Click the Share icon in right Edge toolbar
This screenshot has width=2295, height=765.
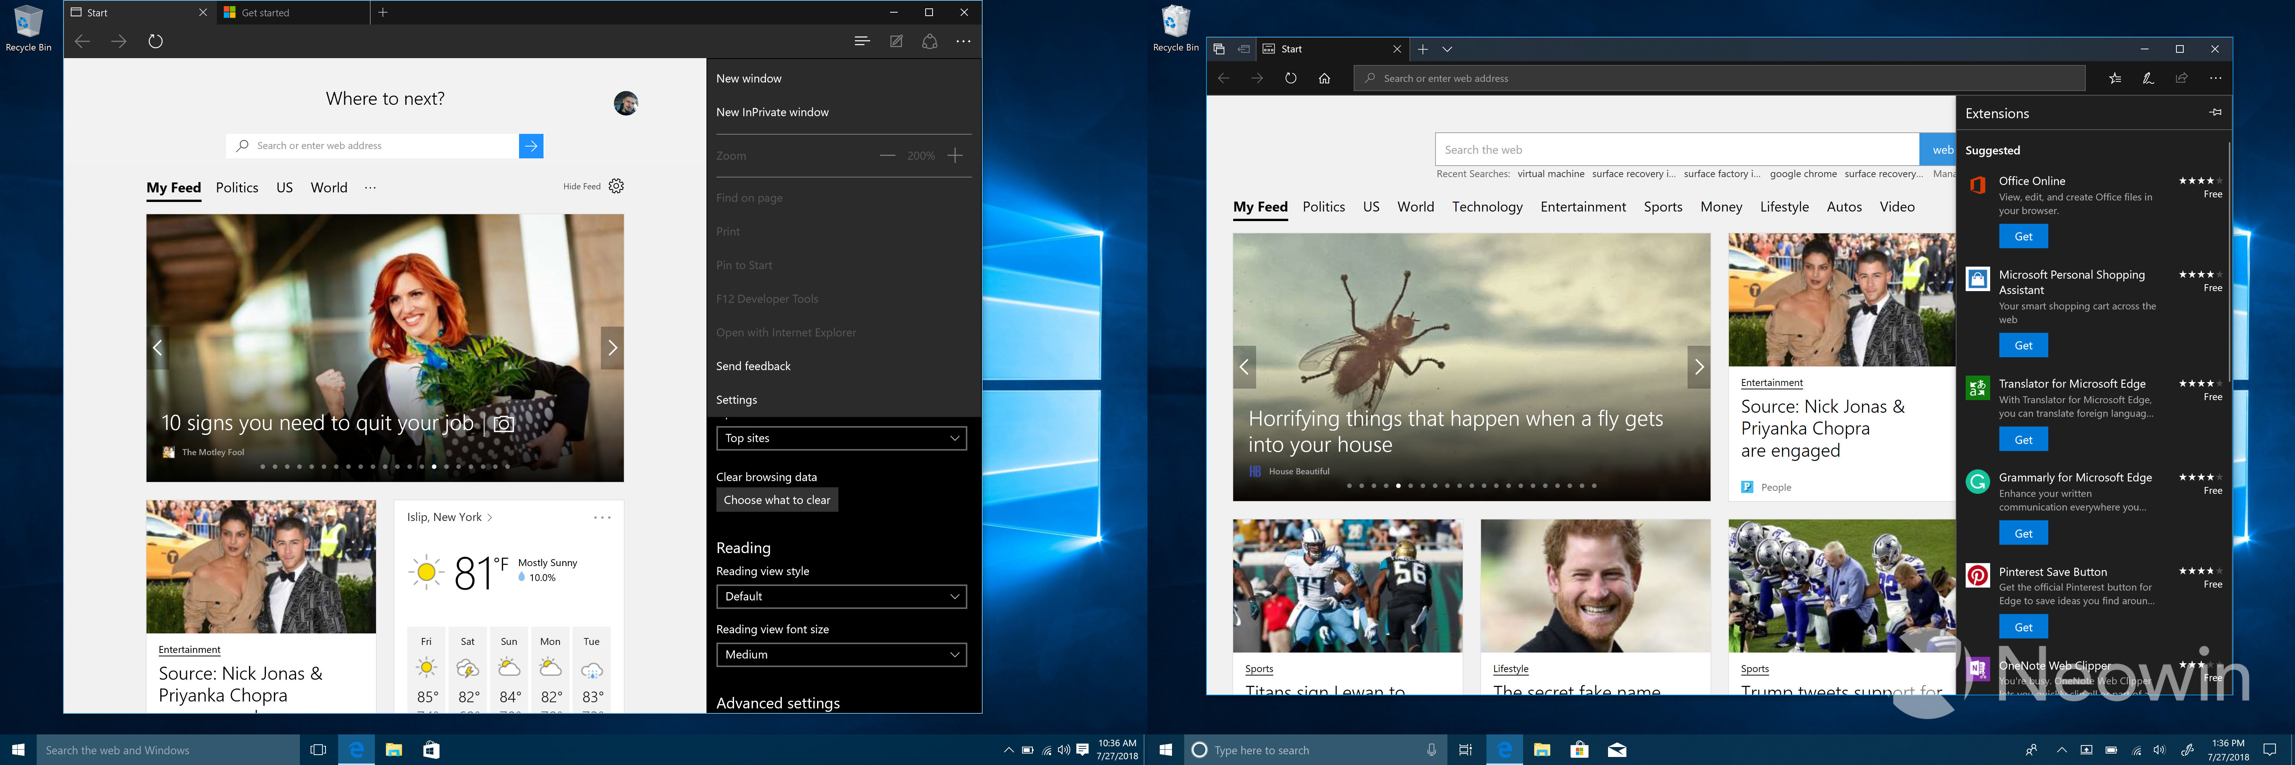point(2182,78)
